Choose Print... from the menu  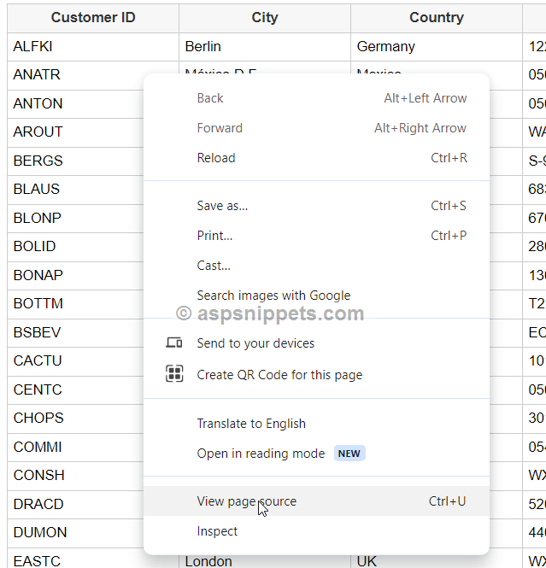click(x=214, y=236)
